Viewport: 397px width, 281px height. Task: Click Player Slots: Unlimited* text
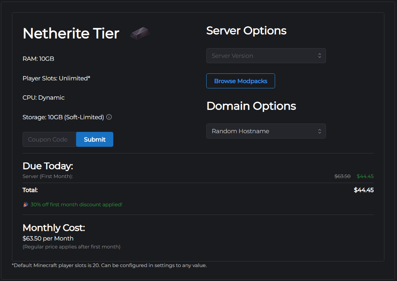pyautogui.click(x=56, y=78)
